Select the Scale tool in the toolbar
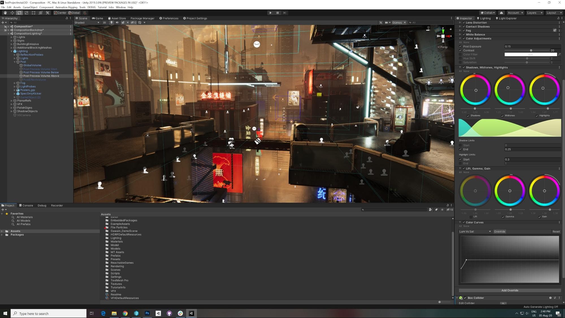This screenshot has height=318, width=565. pos(26,13)
